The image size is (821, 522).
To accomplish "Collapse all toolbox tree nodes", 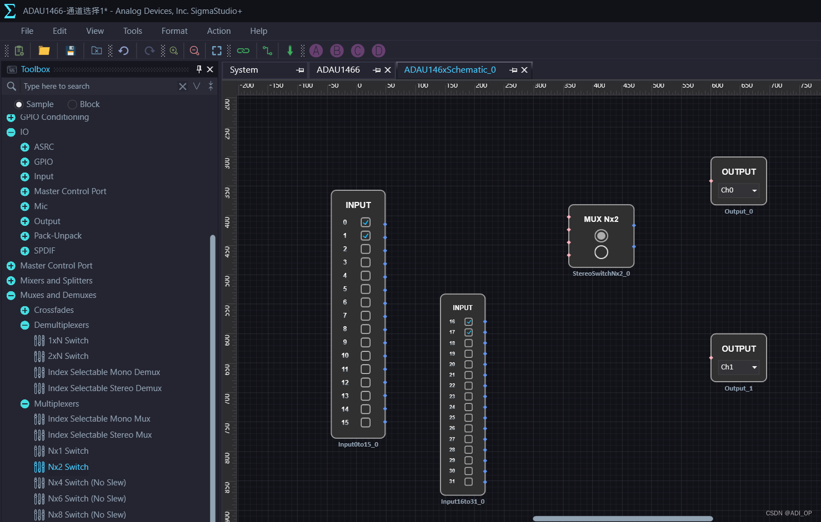I will pos(211,86).
